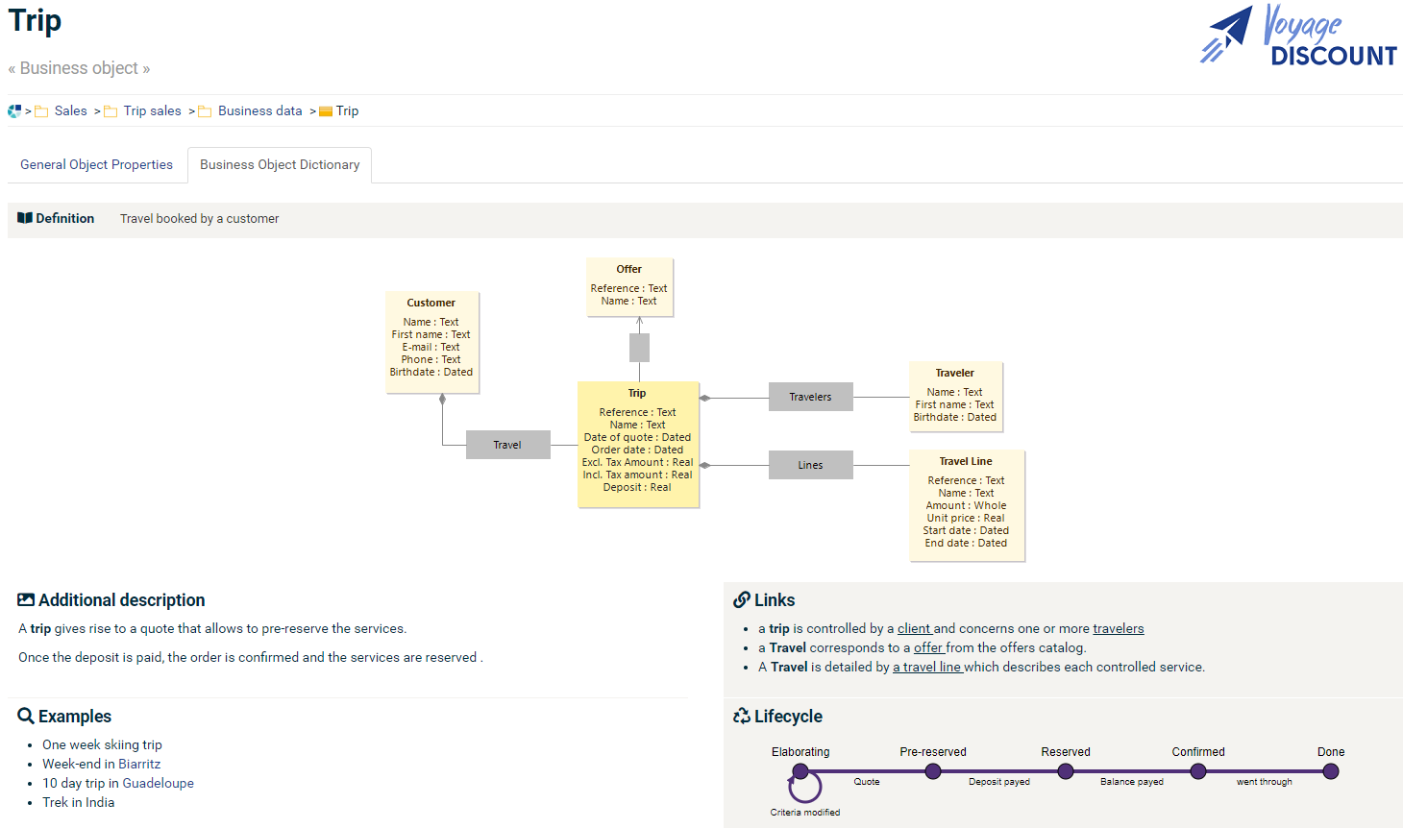Viewport: 1403px width, 828px height.
Task: Switch to Business Object Dictionary tab
Action: click(280, 165)
